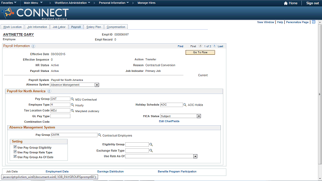
Task: Open the Pay Group CNT lookup magnifier
Action: (72, 99)
